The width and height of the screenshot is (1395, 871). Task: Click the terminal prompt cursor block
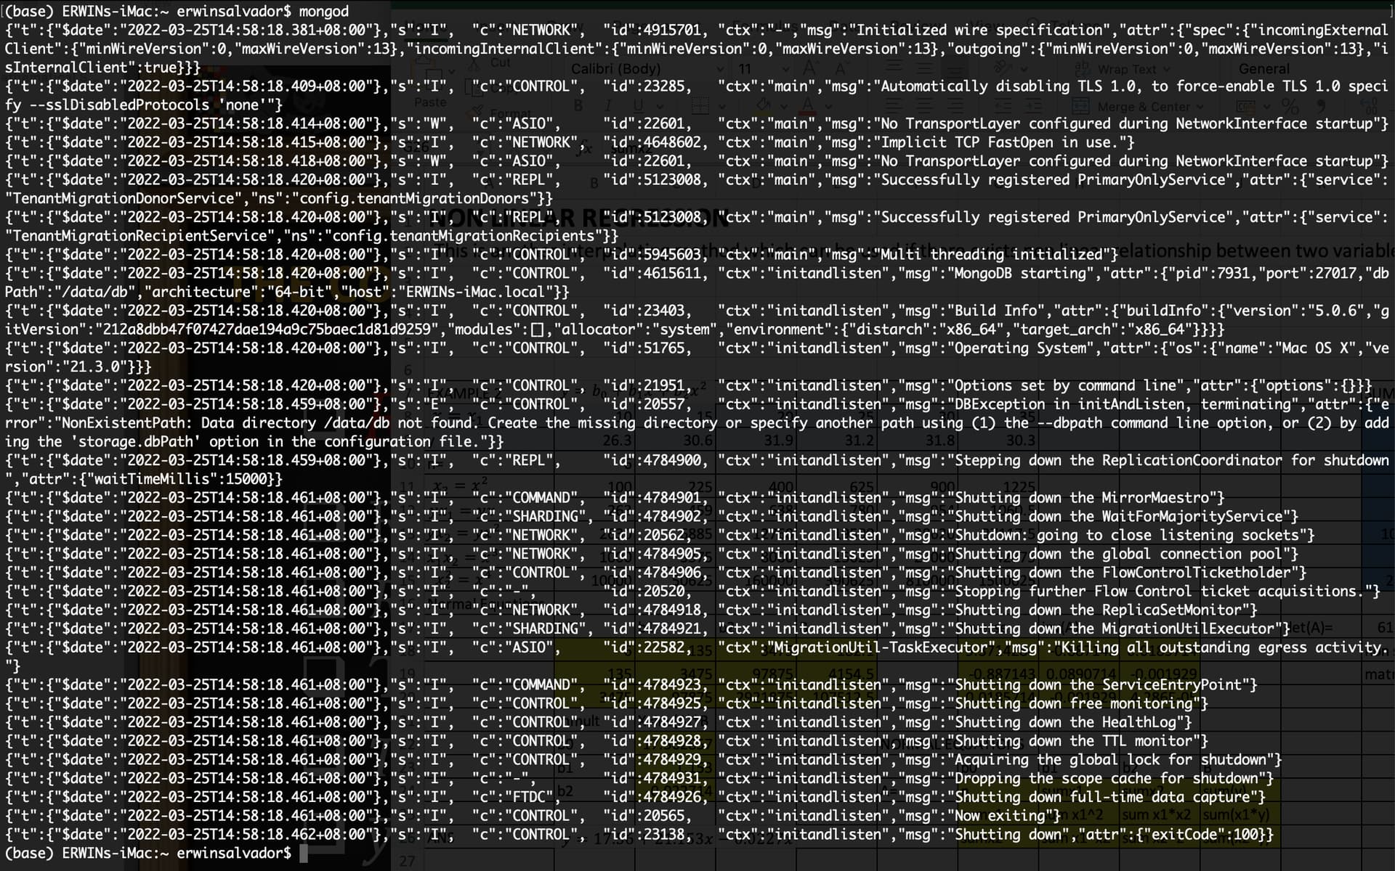(303, 854)
